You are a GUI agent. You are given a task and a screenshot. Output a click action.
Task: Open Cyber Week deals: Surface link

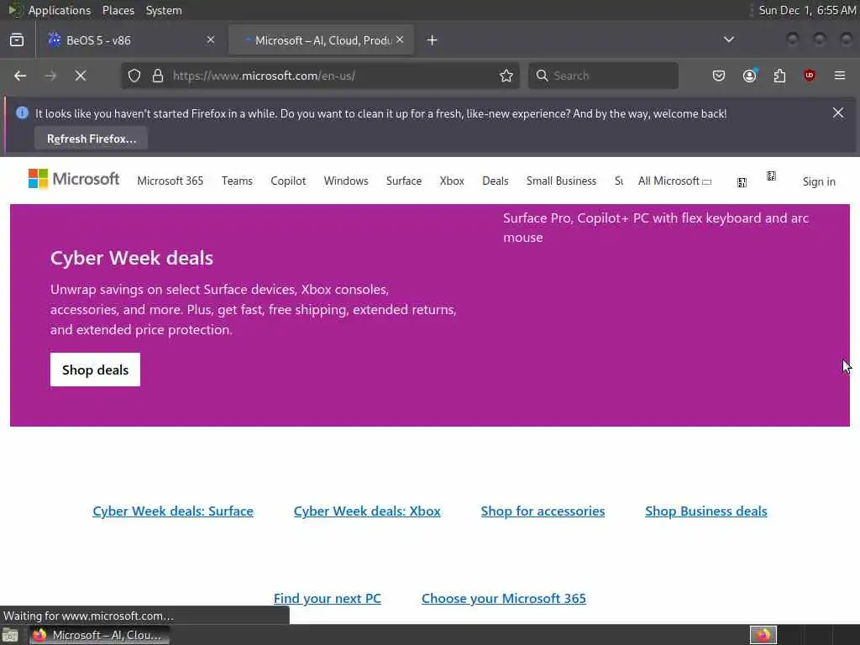[x=173, y=511]
